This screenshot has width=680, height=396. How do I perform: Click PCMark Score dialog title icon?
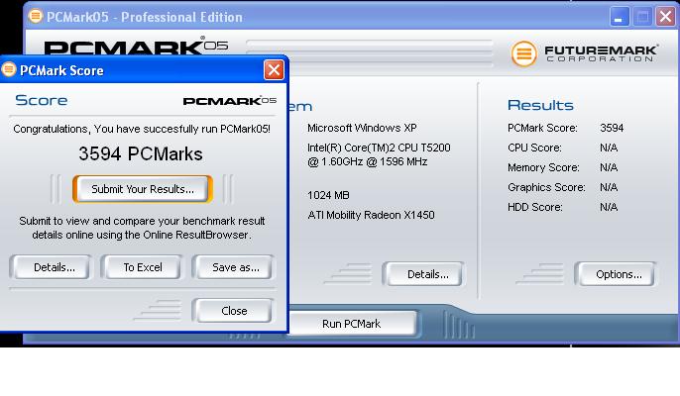coord(9,69)
